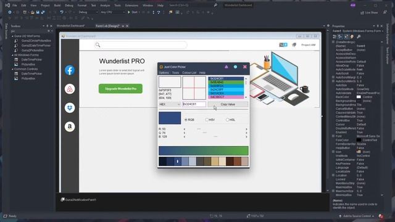
Task: Click the Dropbox icon in the form sidebar
Action: 70,108
